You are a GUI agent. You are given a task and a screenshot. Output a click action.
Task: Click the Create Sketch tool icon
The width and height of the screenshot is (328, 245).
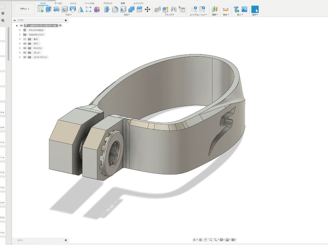(41, 9)
